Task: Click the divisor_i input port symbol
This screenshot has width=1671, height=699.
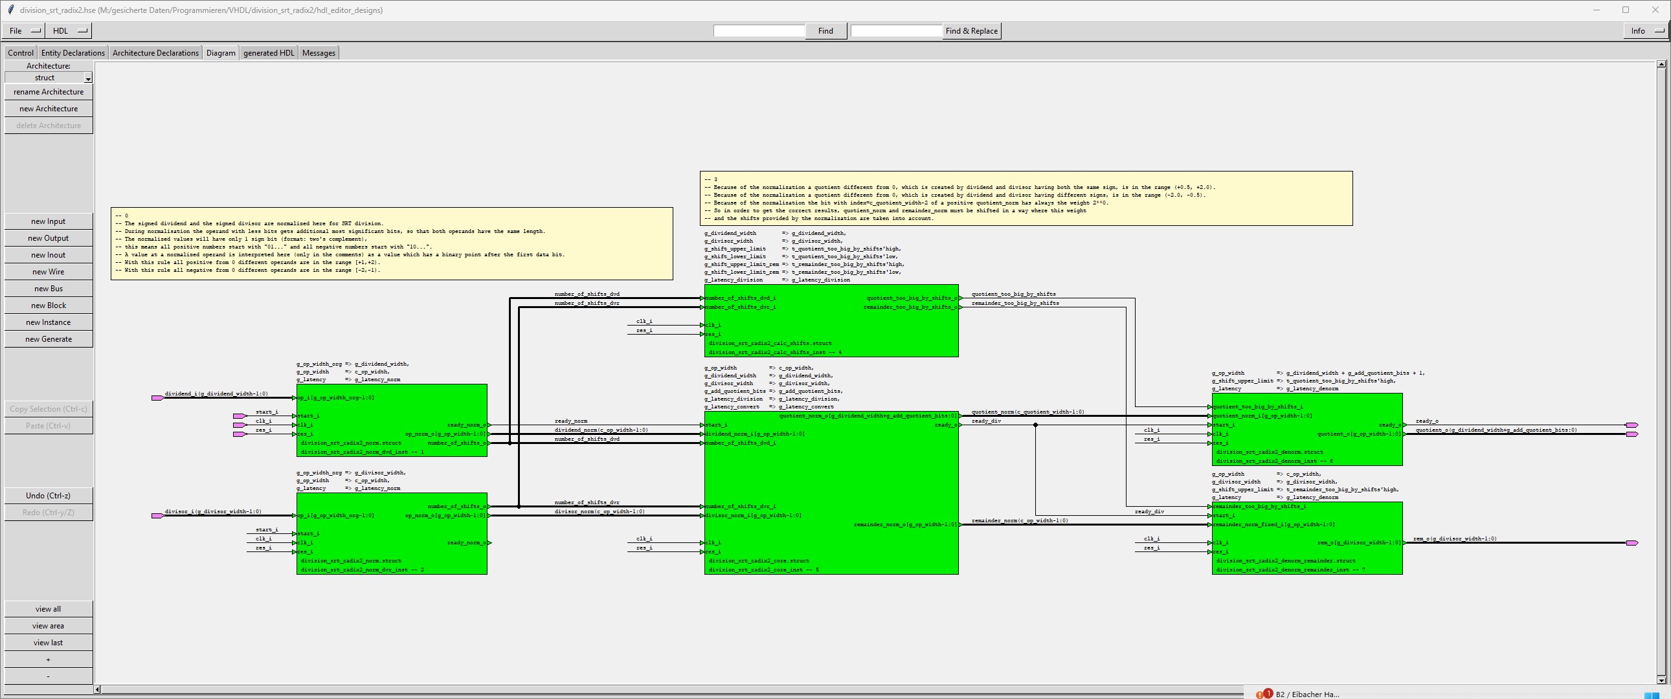Action: [157, 516]
